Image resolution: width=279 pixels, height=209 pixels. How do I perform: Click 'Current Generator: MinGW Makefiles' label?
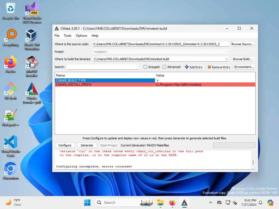tap(145, 145)
